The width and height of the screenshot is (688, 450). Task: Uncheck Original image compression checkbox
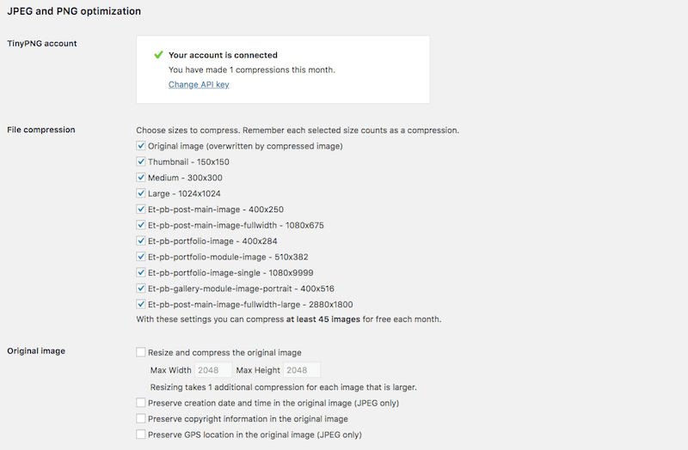141,145
